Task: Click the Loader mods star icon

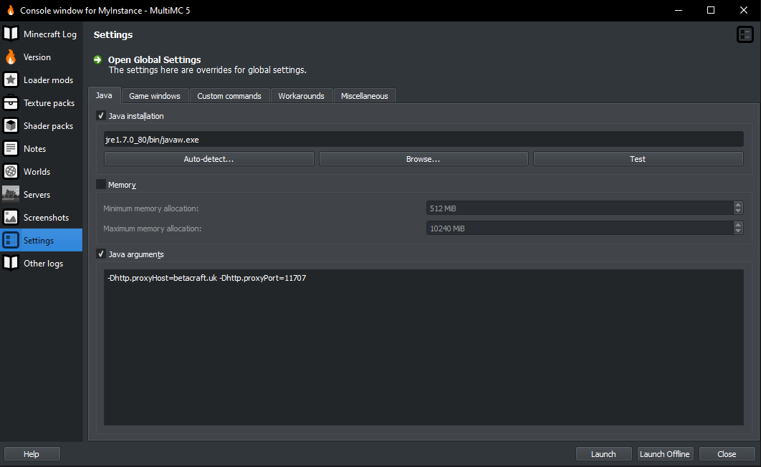Action: pos(11,80)
